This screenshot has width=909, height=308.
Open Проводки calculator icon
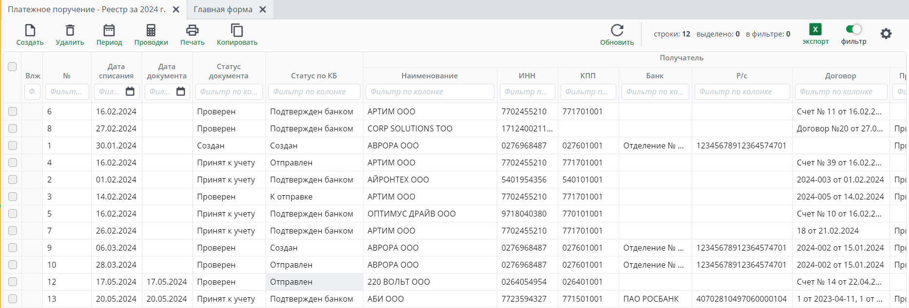(x=151, y=31)
